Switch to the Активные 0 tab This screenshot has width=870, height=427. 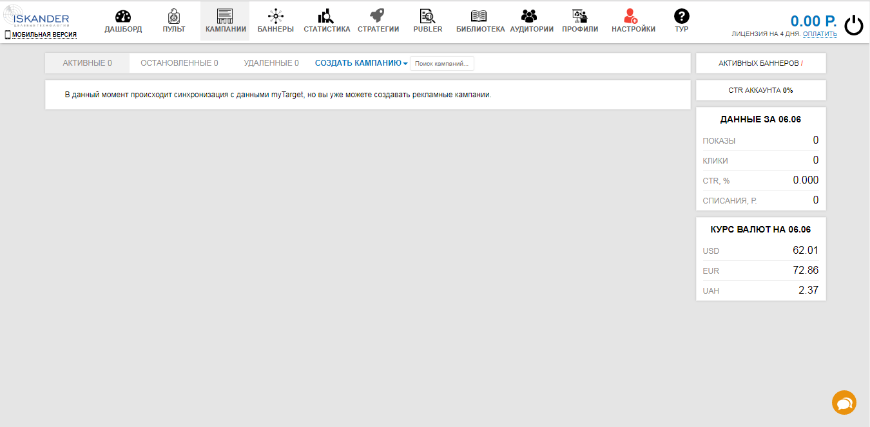[87, 63]
